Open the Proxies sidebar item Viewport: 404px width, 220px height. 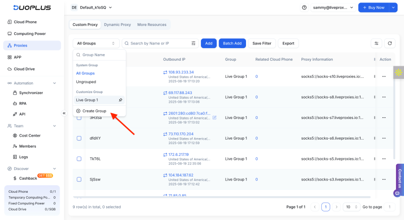[x=32, y=46]
